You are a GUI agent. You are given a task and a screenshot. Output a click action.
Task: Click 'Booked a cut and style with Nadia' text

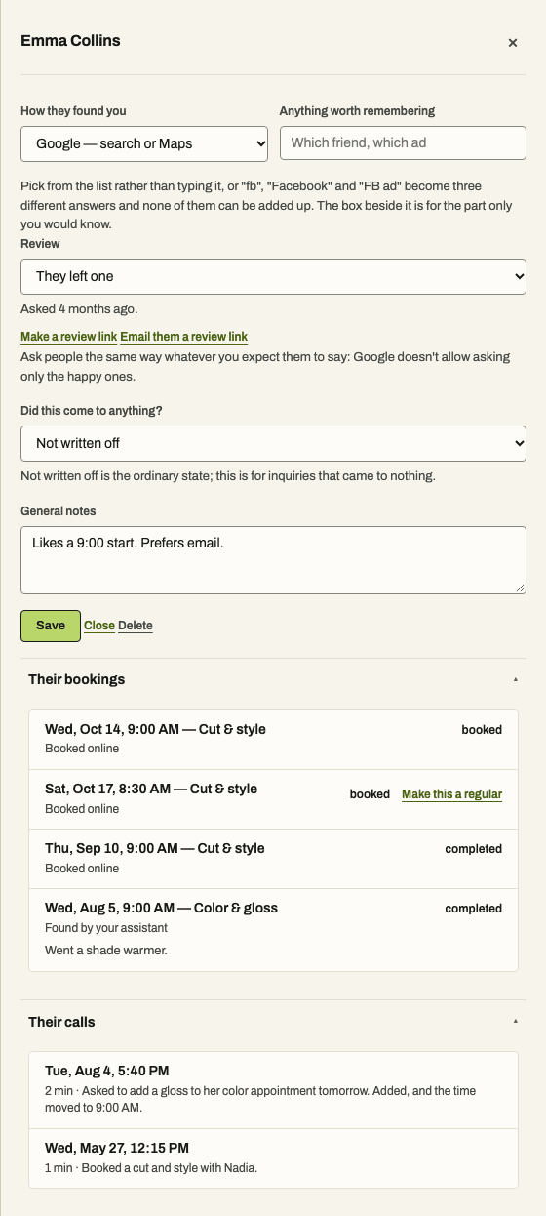166,1167
